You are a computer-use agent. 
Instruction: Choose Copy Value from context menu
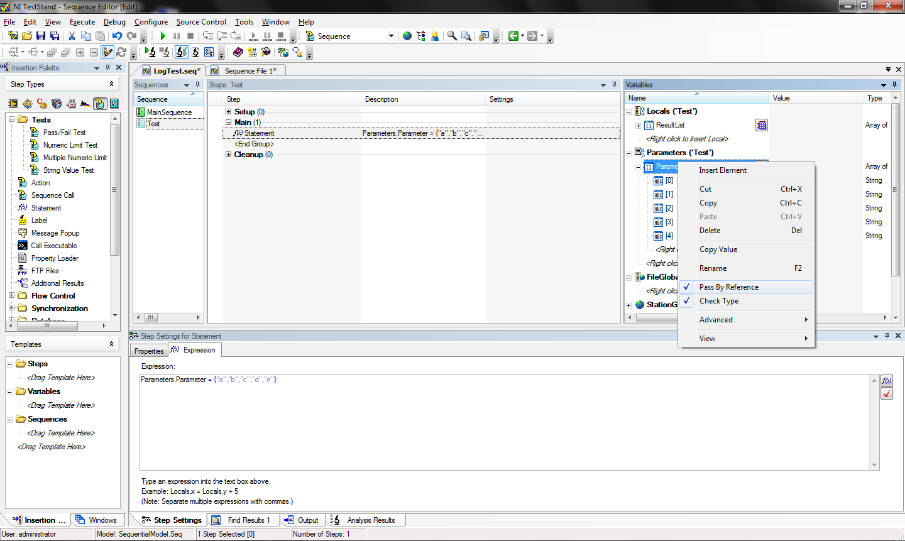click(746, 249)
